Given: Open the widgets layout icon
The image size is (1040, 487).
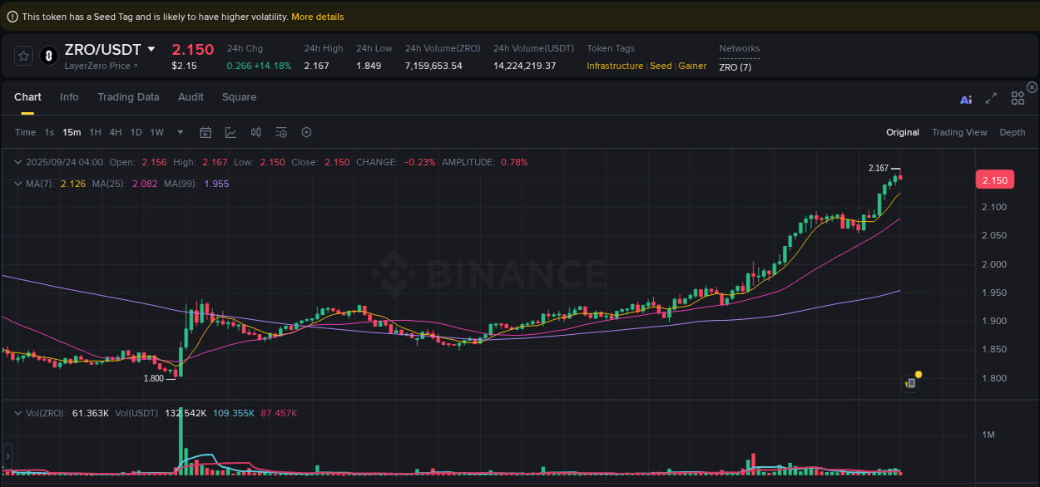Looking at the screenshot, I should pos(1018,98).
